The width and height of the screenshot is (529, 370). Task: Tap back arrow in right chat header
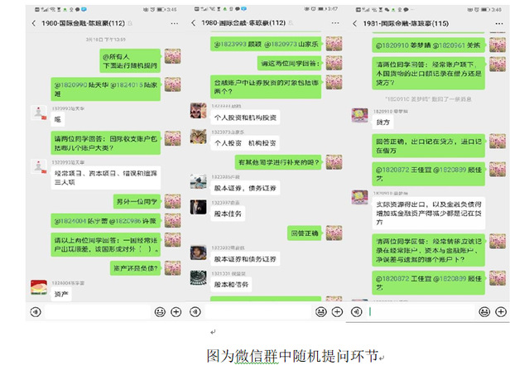[x=354, y=23]
